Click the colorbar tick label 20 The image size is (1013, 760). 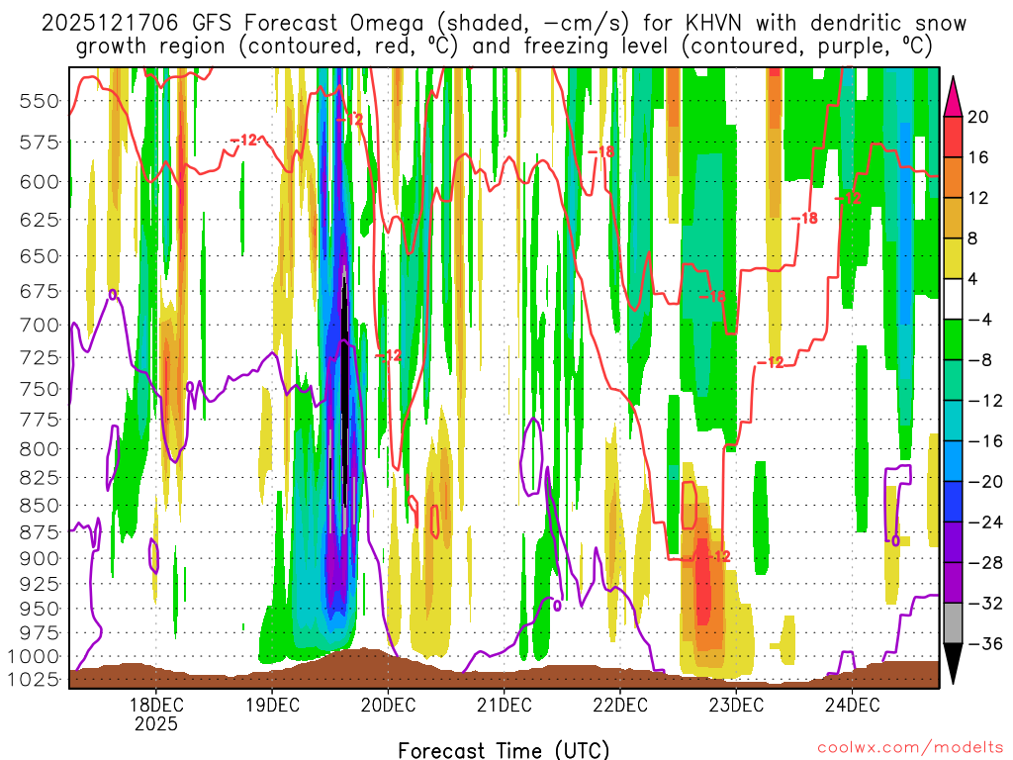(978, 117)
